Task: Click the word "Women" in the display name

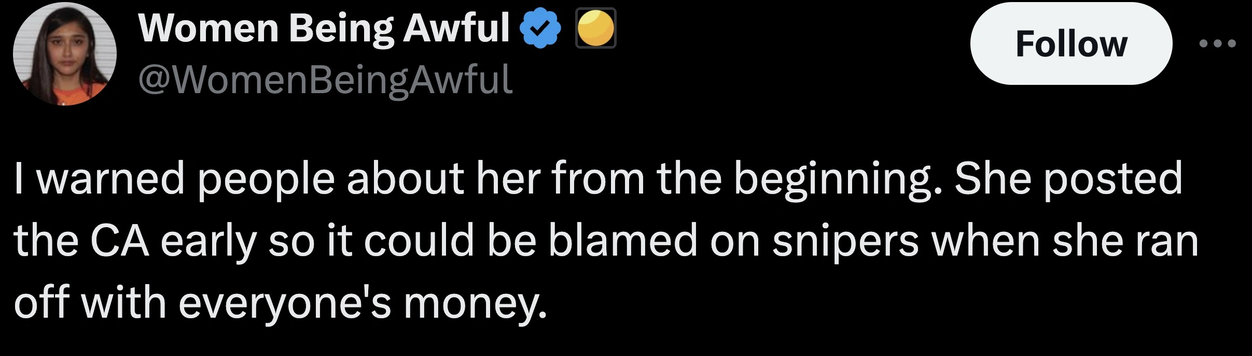Action: coord(208,28)
